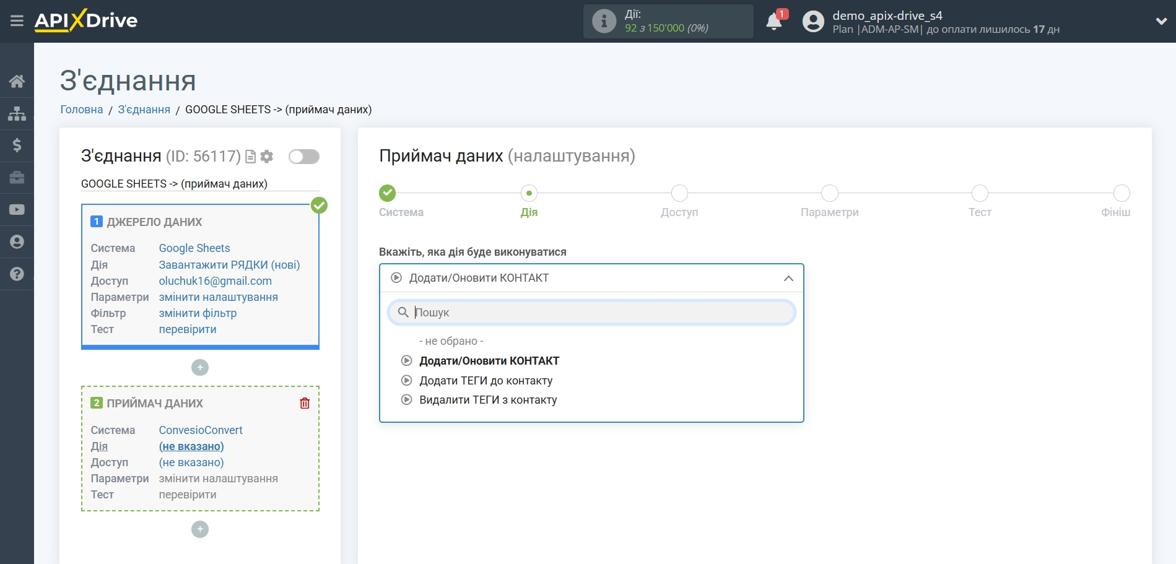
Task: Expand the user account menu chevron
Action: point(1161,22)
